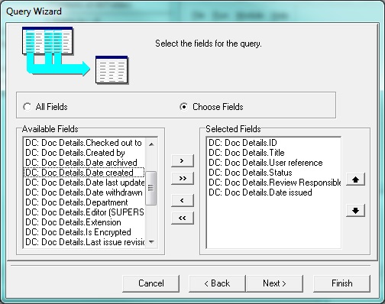Select 'Doc Details.Date archived' available field

(84, 163)
